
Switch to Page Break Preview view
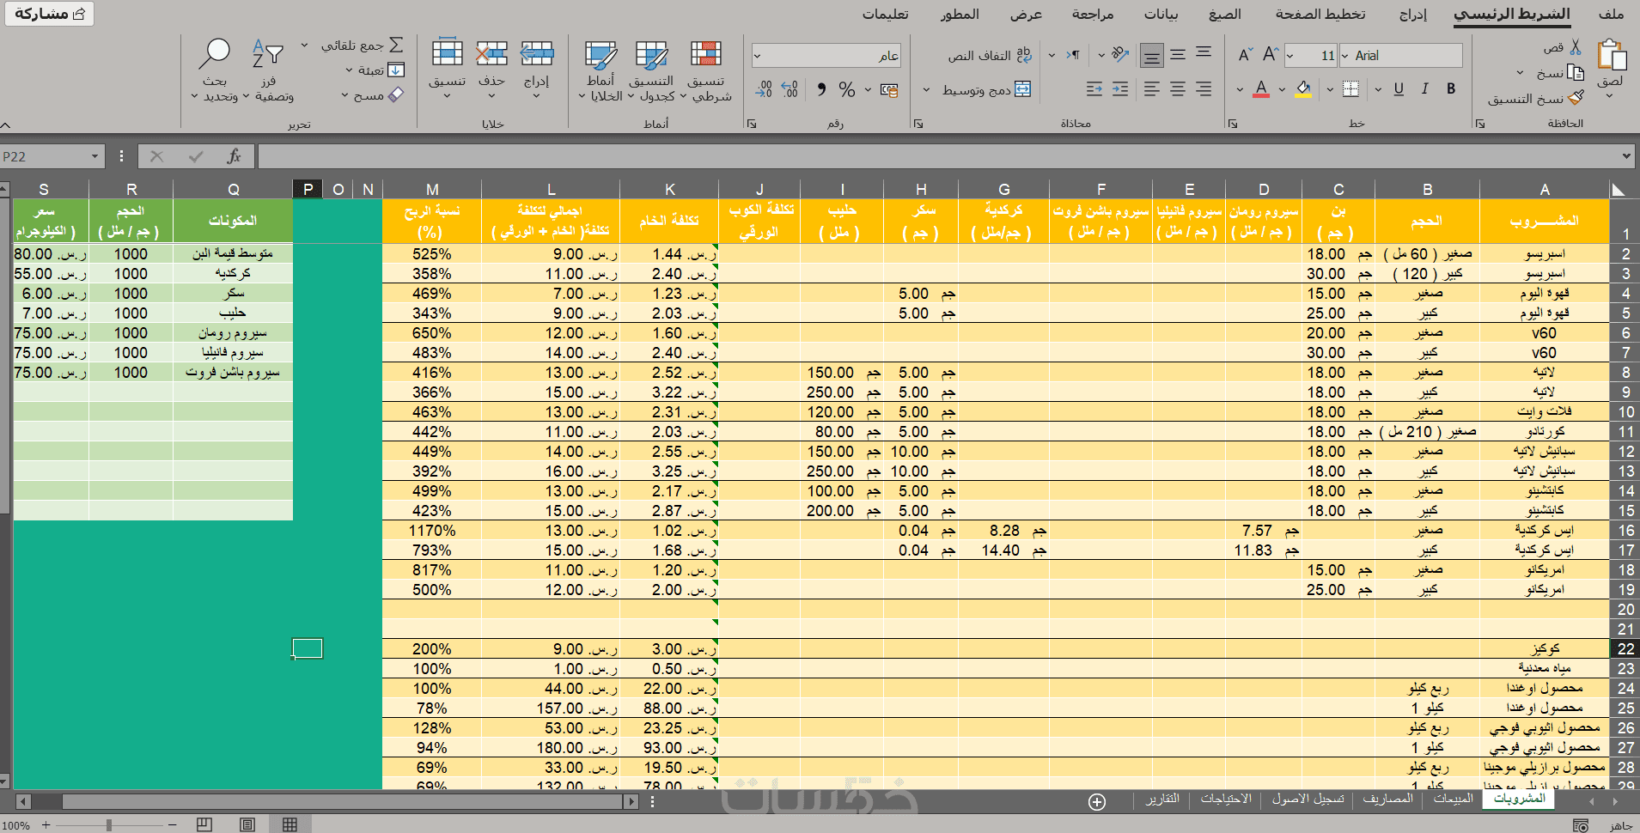(x=204, y=824)
